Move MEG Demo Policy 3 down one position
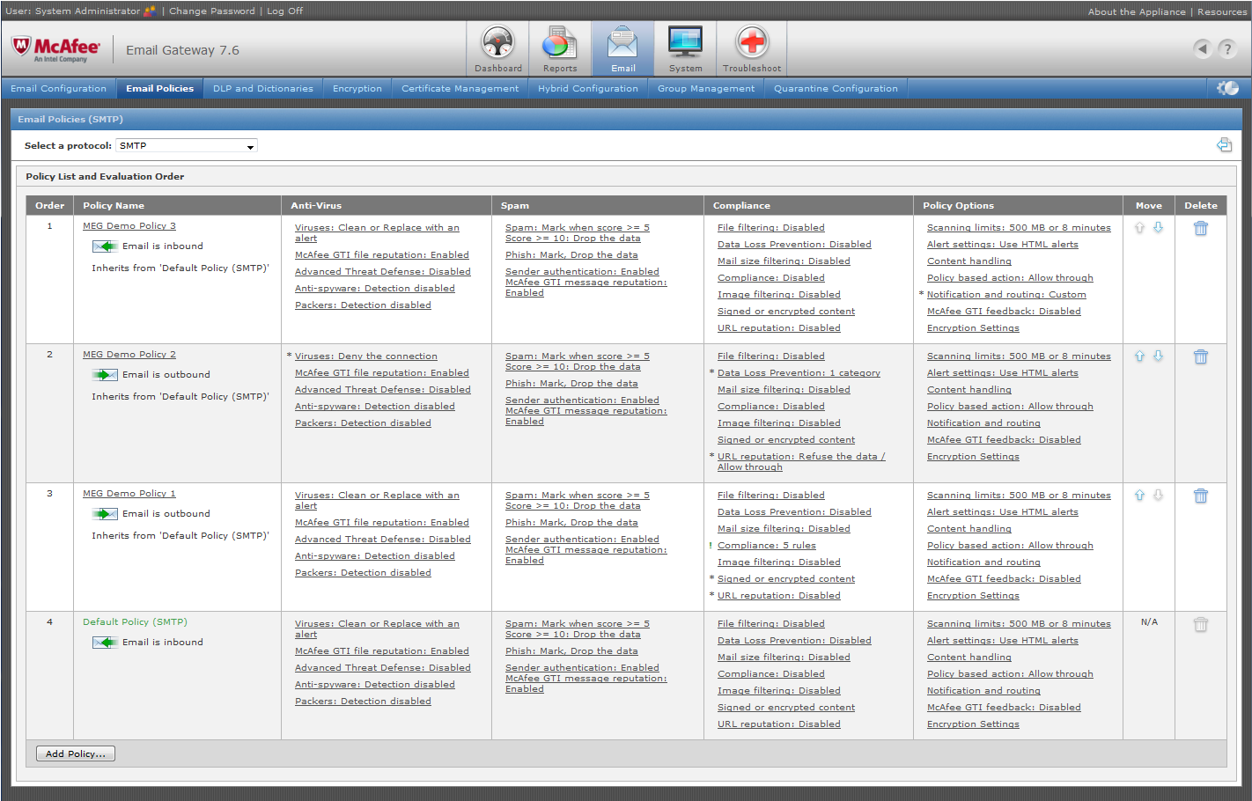The image size is (1252, 801). pyautogui.click(x=1159, y=227)
